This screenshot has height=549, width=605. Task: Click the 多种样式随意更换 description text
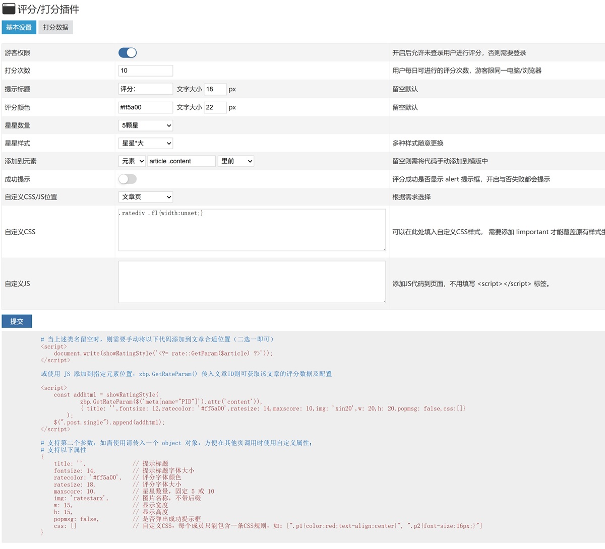[x=418, y=143]
